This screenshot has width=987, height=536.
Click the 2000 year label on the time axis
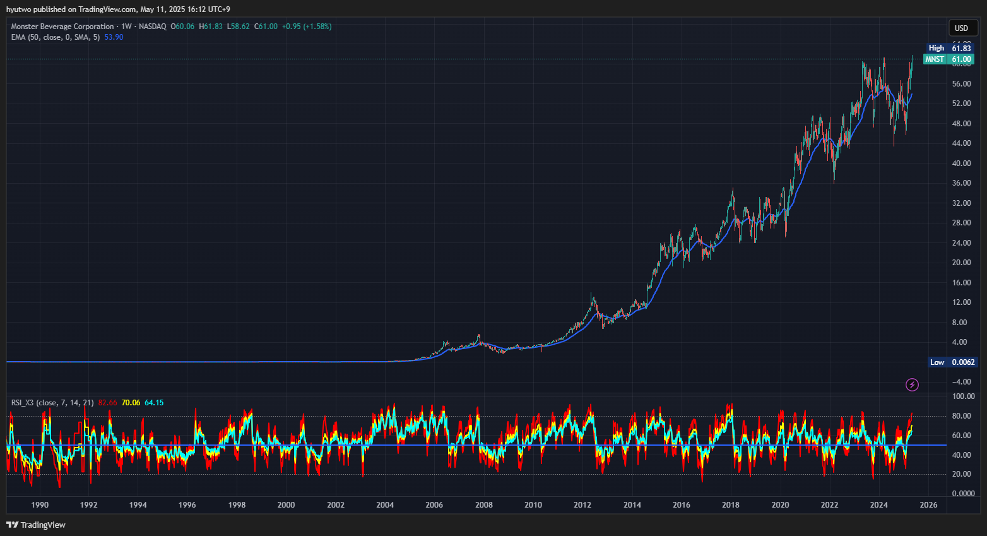pos(286,505)
